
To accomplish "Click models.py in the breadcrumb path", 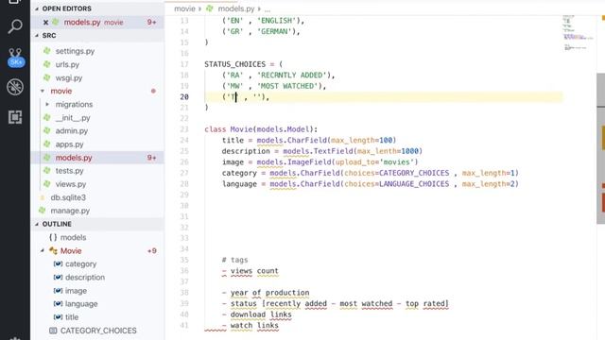I will [x=236, y=8].
